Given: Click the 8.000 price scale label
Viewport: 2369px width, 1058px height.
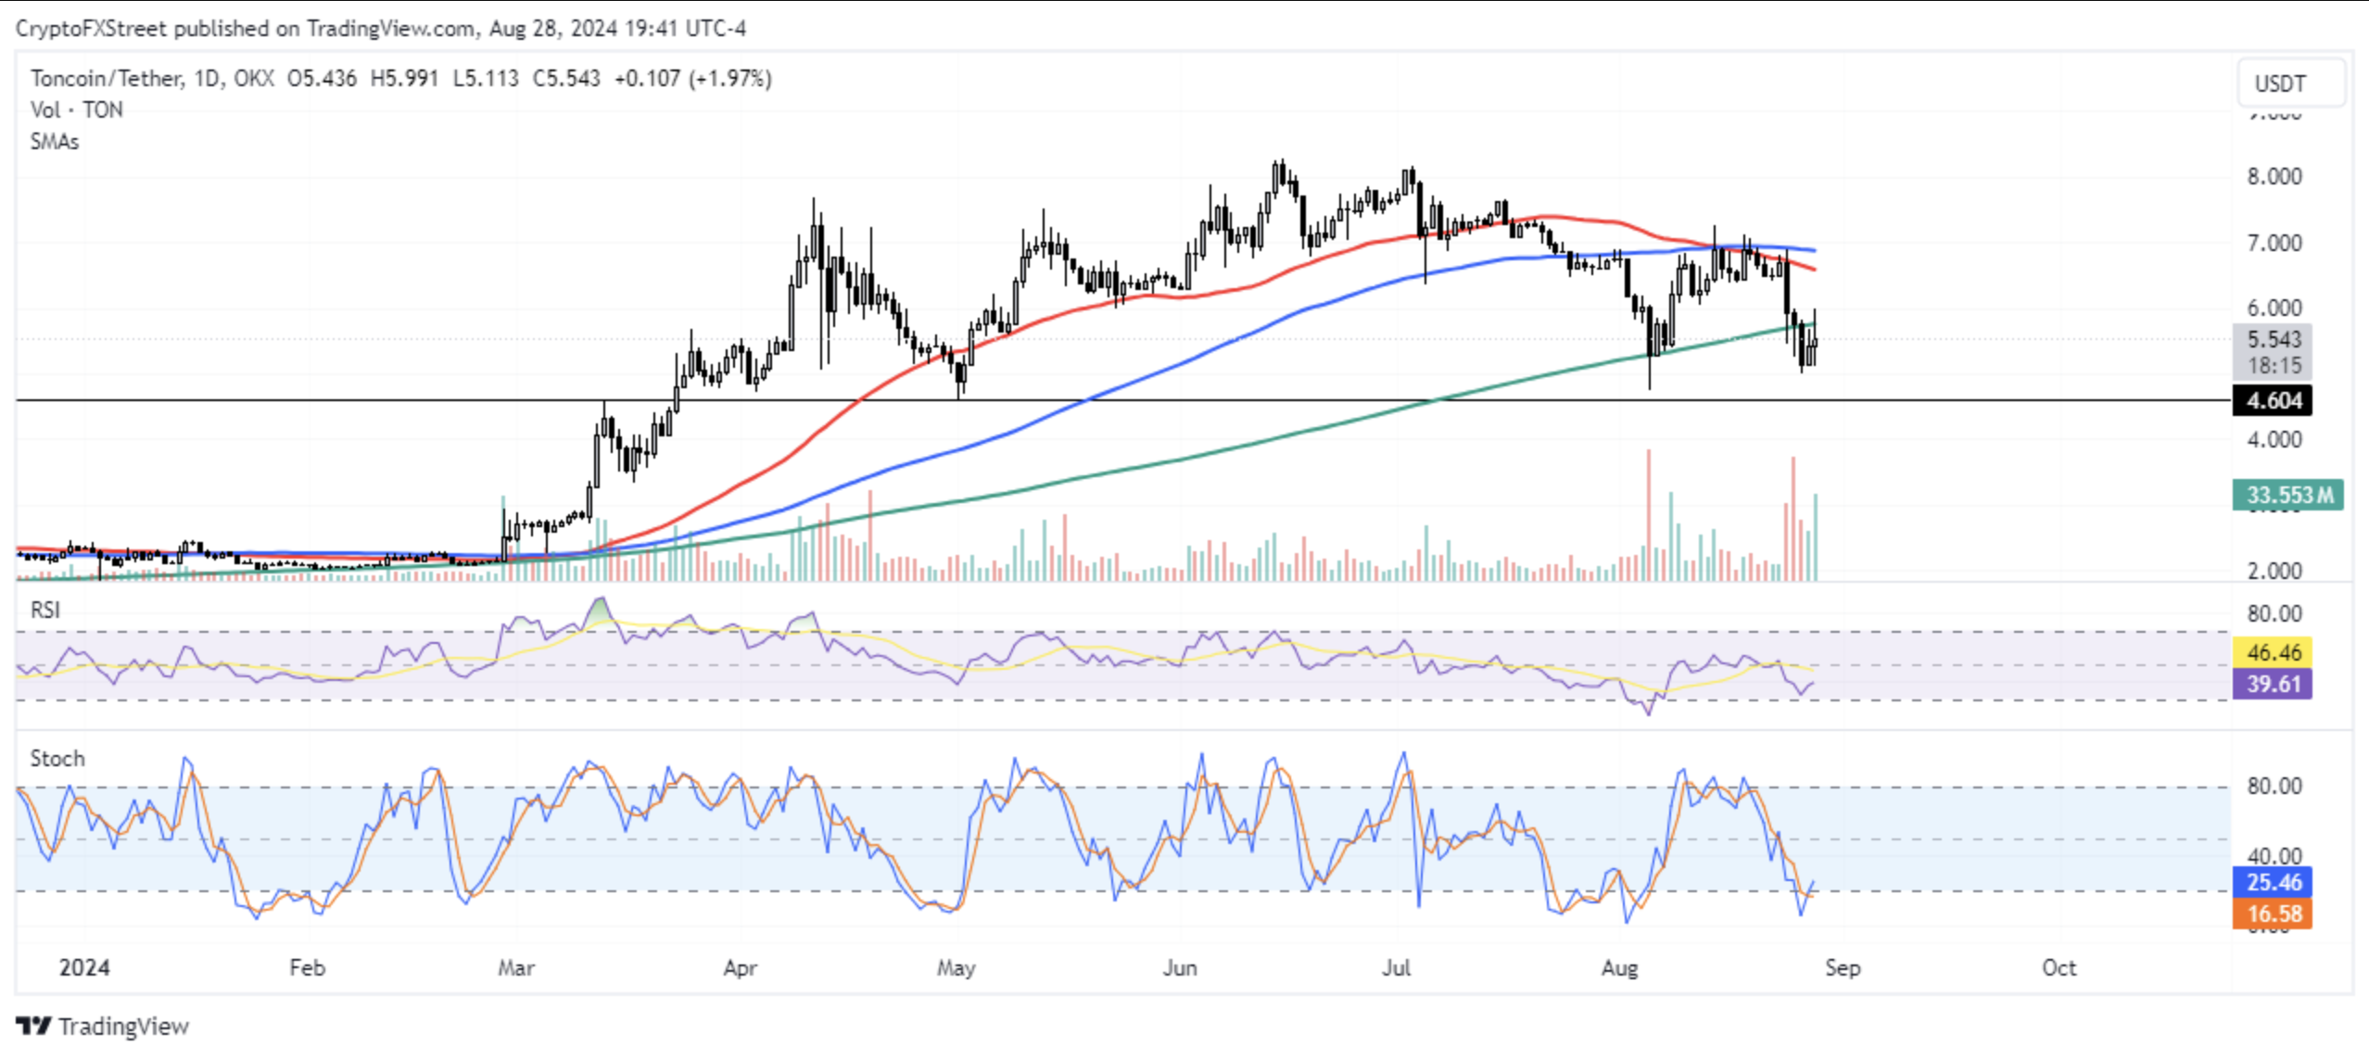Looking at the screenshot, I should point(2274,177).
